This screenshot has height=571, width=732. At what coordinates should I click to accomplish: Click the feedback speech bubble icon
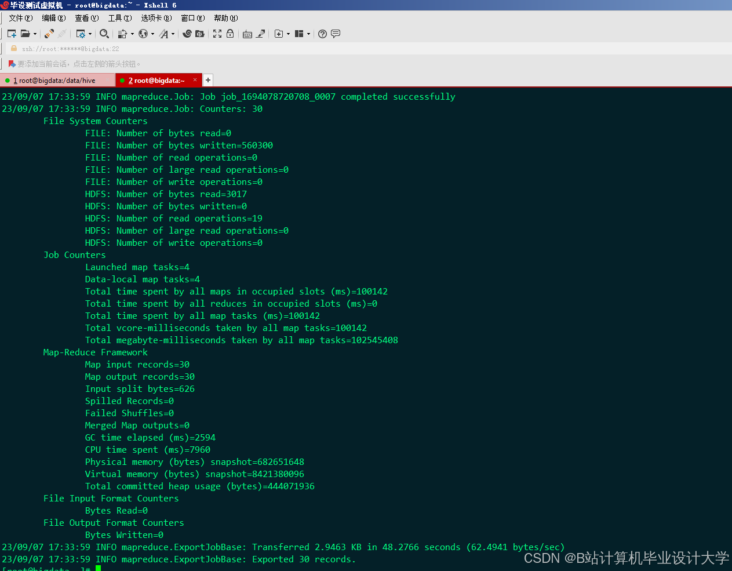tap(336, 34)
